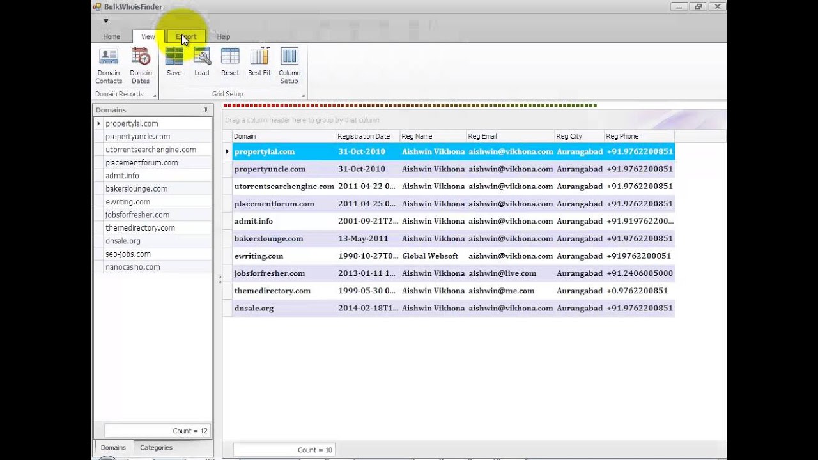Click the +91.2406005000 phone cell
This screenshot has width=818, height=460.
[639, 273]
